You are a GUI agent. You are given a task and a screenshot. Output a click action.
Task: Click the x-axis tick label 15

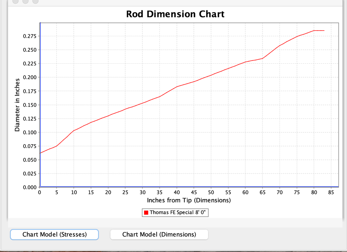91,192
